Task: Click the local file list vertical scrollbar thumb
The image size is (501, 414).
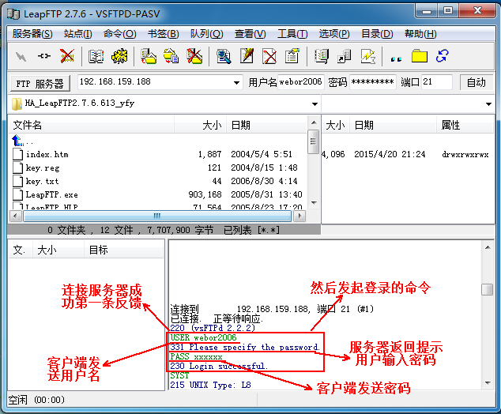Action: (314, 141)
